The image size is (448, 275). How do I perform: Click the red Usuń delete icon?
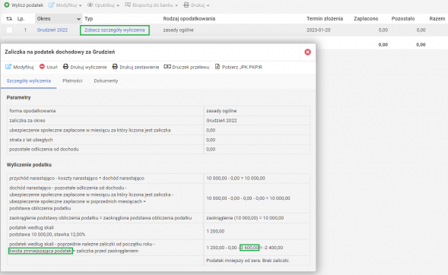pos(42,66)
